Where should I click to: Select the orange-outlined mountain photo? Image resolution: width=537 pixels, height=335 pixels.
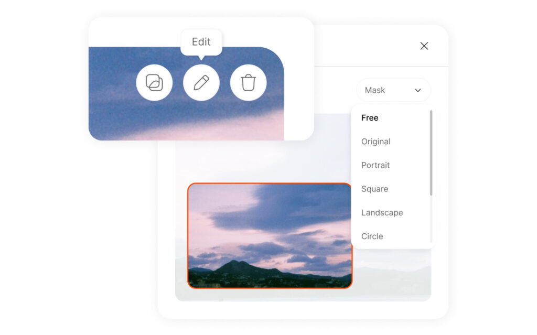pyautogui.click(x=270, y=236)
